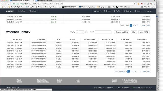Viewport: 163px width, 91px height.
Task: Click the BITTREX logo
Action: pyautogui.click(x=10, y=11)
